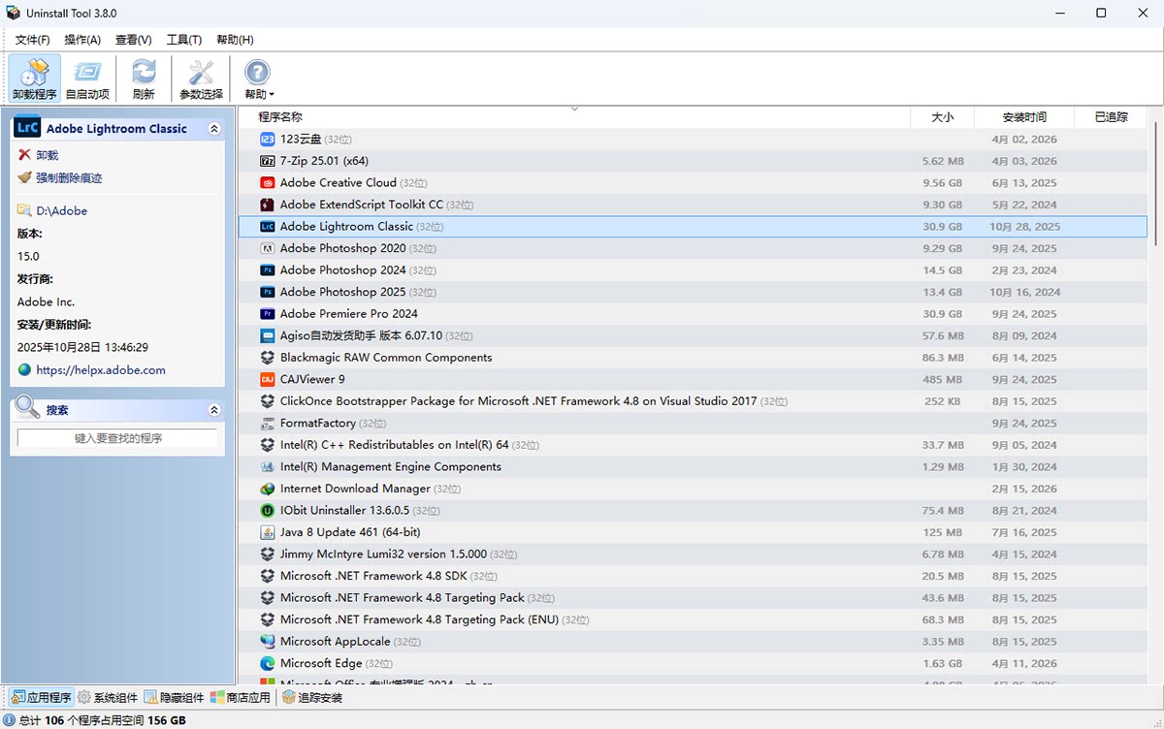This screenshot has width=1164, height=729.
Task: Select Microsoft .NET Framework 4.8 Targeting Pack (ENU)
Action: pos(693,619)
